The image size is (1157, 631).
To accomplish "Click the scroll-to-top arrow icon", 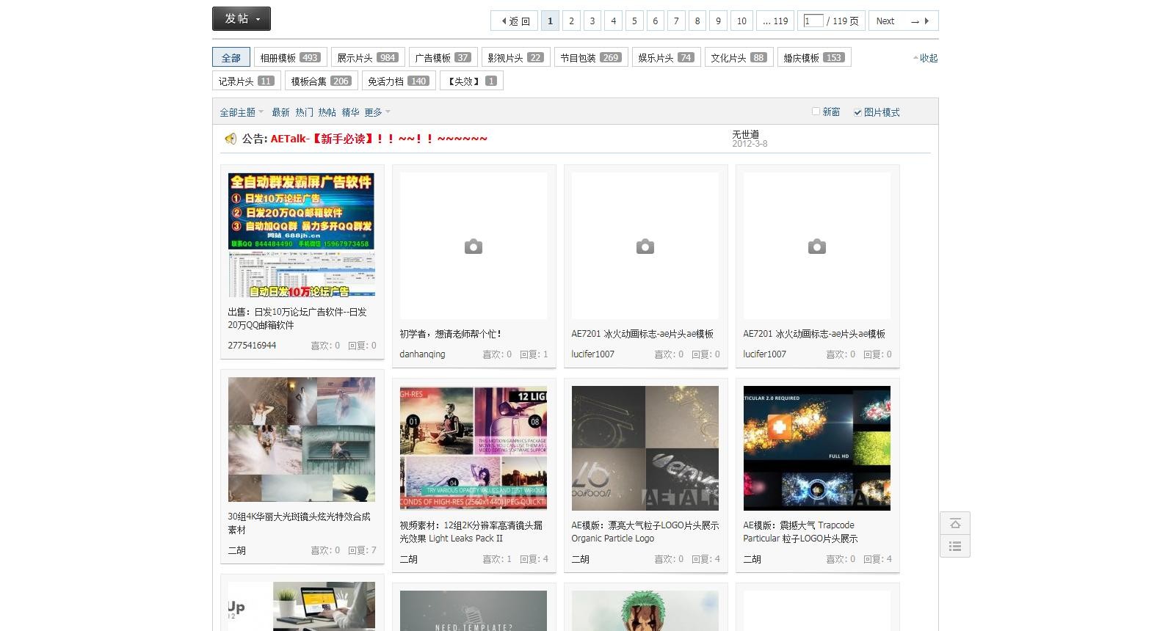I will pos(955,524).
